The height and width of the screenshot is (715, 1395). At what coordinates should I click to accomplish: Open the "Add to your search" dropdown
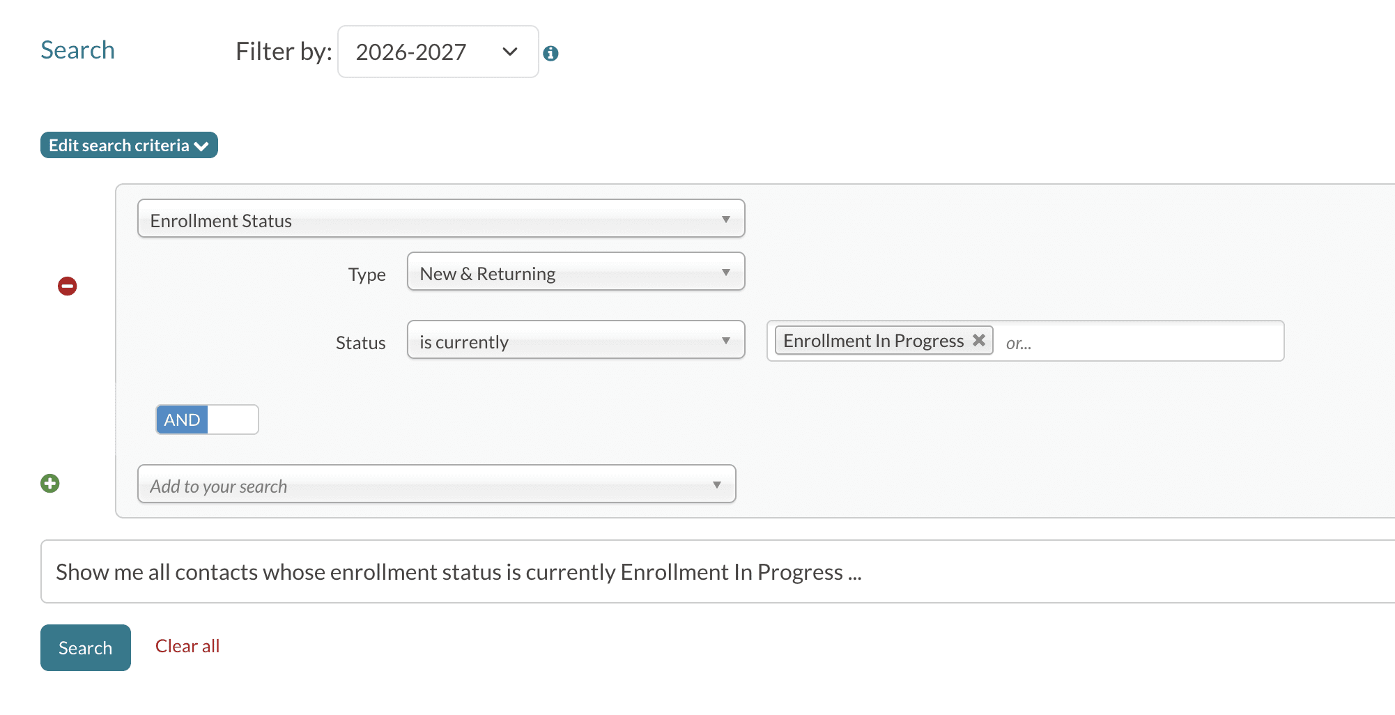click(436, 484)
